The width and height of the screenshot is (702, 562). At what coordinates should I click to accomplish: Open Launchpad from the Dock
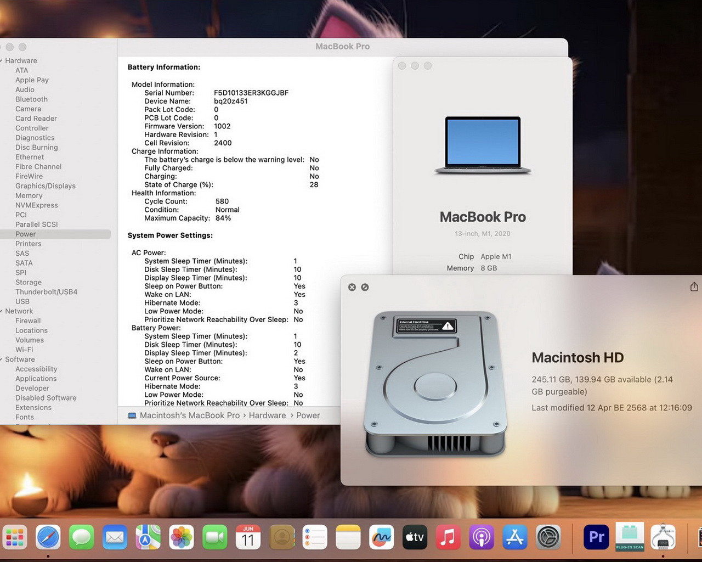pos(15,537)
